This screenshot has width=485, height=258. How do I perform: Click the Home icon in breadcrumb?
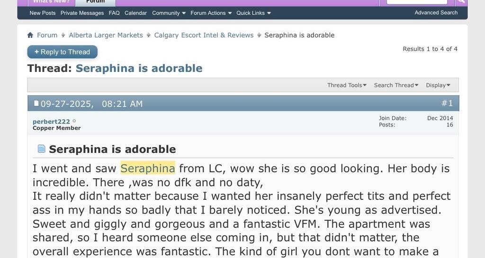[x=30, y=35]
